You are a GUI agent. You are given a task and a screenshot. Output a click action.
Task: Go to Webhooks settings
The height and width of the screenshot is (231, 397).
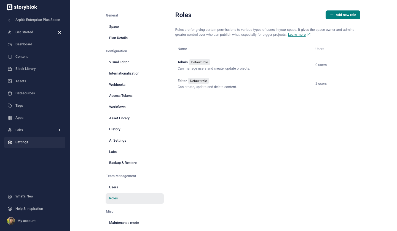tap(117, 85)
